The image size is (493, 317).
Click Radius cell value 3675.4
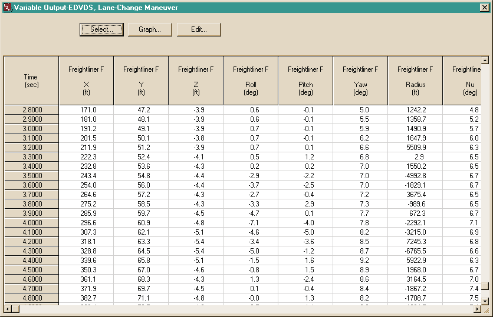pyautogui.click(x=415, y=195)
